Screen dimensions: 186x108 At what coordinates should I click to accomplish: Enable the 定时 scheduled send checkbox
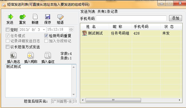(x=7, y=29)
